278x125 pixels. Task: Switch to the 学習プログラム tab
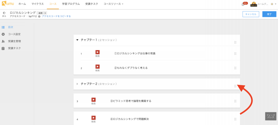pos(71,4)
